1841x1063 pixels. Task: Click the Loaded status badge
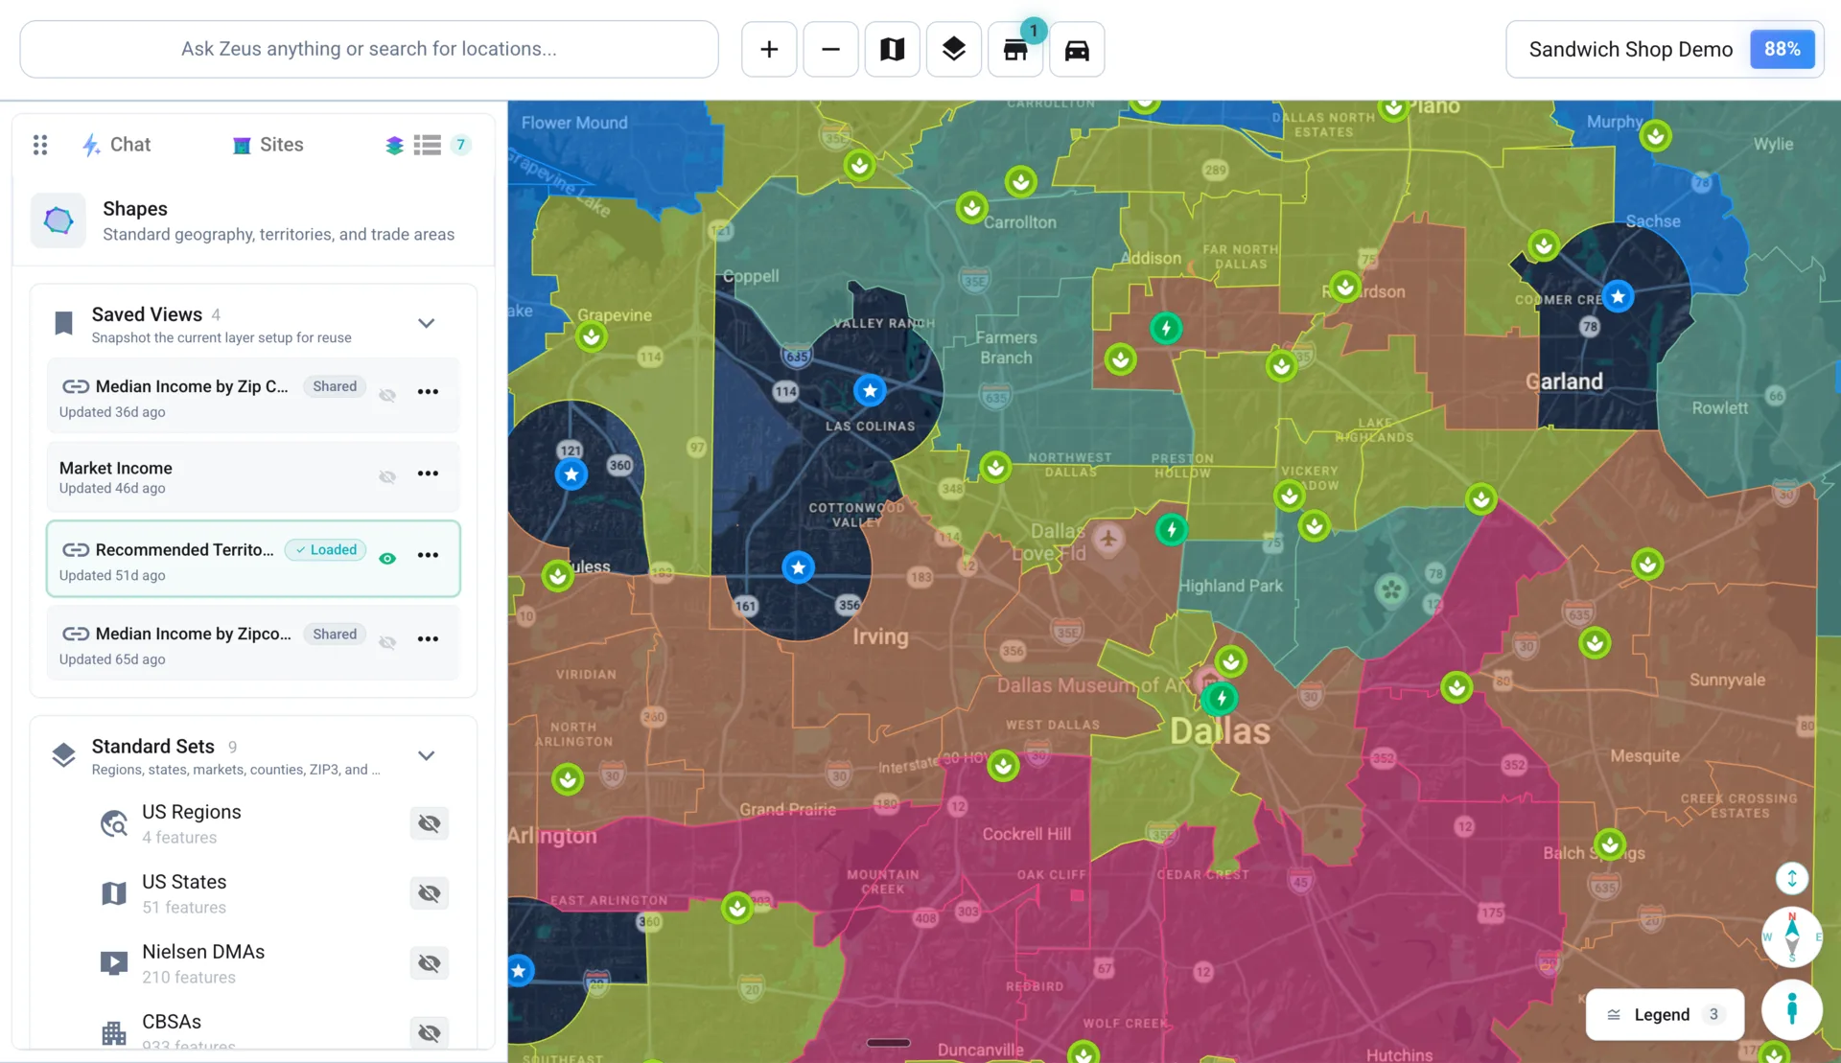(326, 549)
